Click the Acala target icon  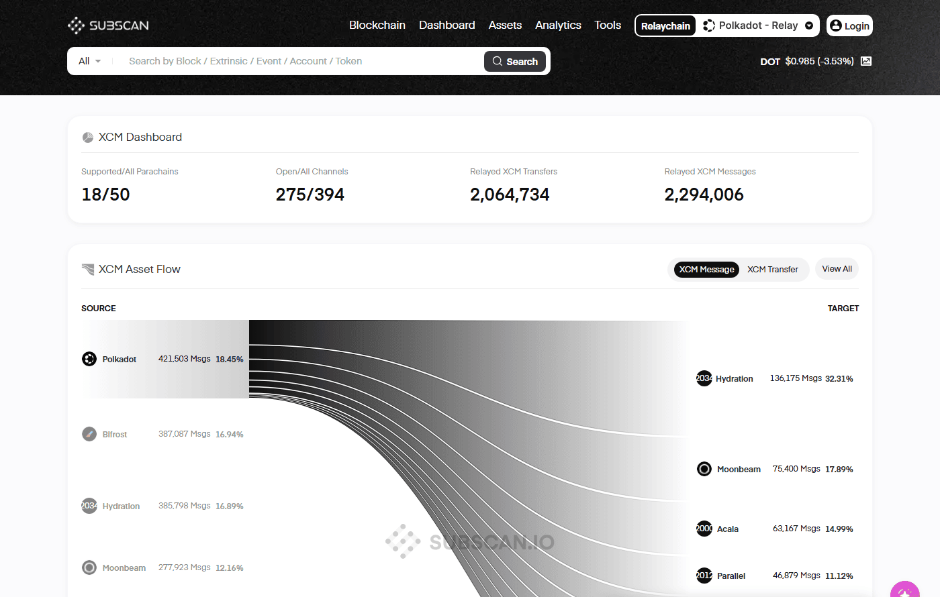(704, 529)
